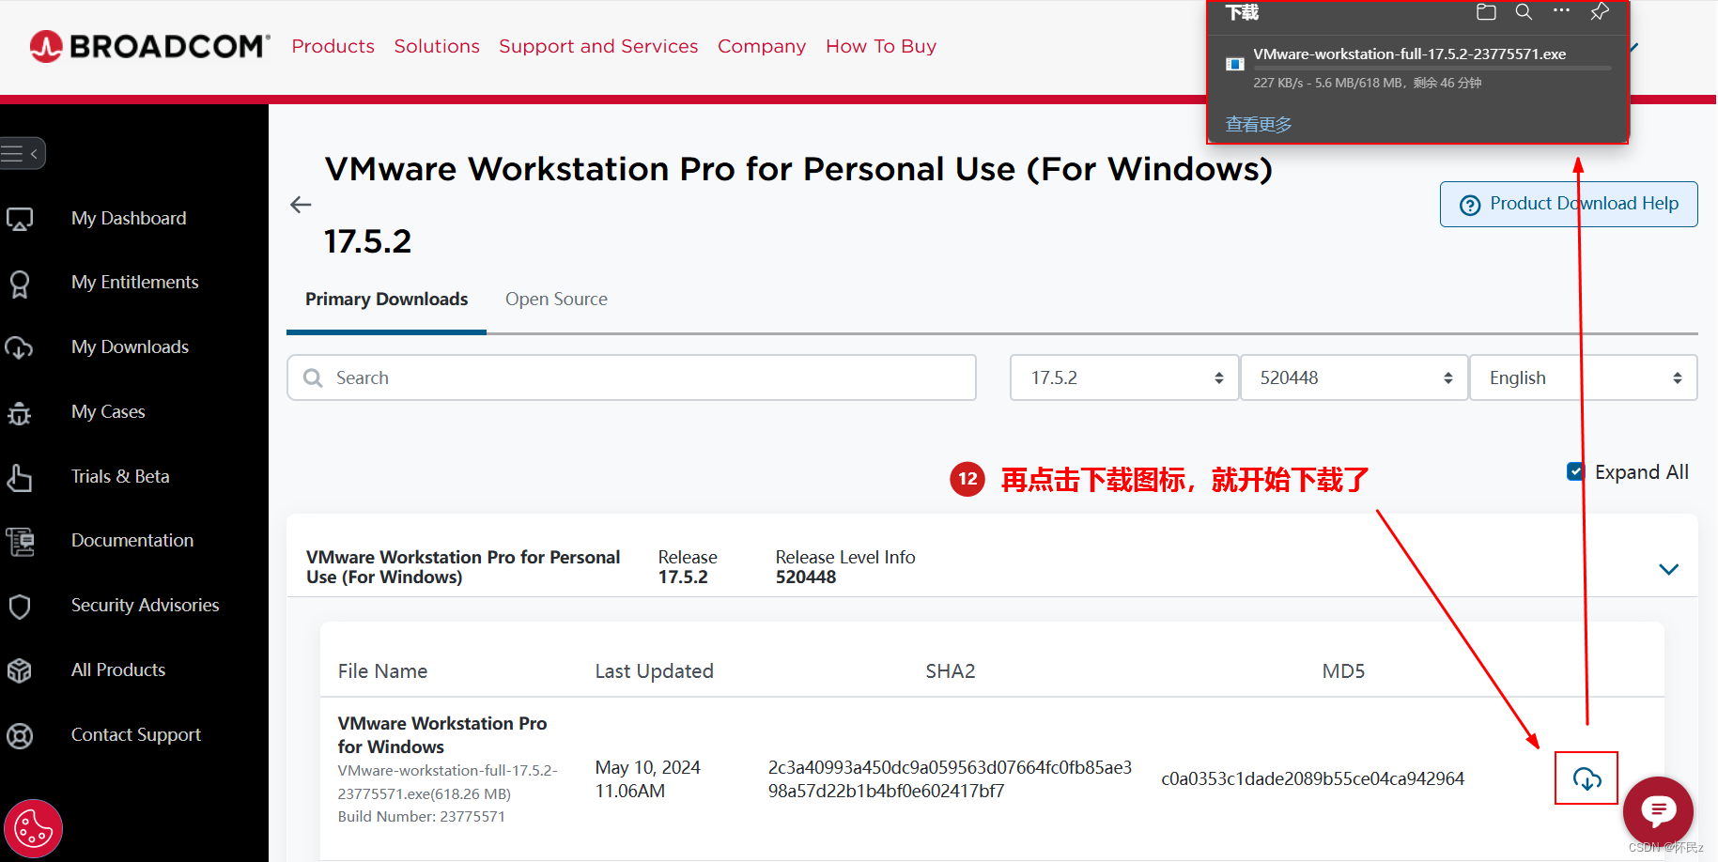Screen dimensions: 1718x862
Task: Click the Last Updated column header
Action: (654, 670)
